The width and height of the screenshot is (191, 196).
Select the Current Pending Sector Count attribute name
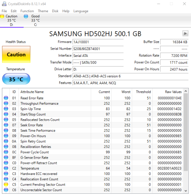(x=43, y=185)
